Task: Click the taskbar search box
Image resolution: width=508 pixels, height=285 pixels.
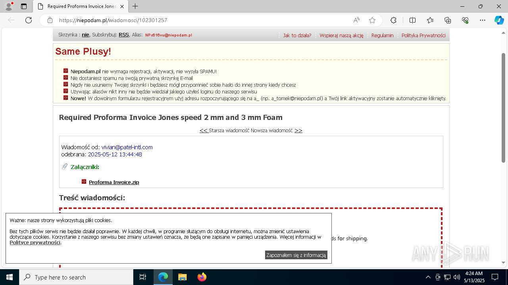Action: [76, 277]
